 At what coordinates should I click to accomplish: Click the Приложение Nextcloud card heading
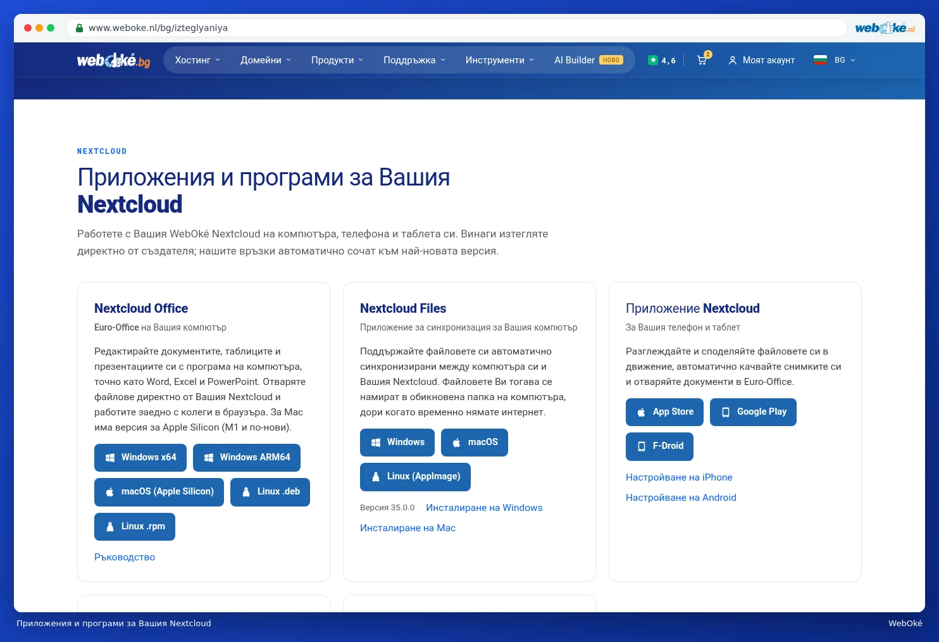click(x=693, y=308)
